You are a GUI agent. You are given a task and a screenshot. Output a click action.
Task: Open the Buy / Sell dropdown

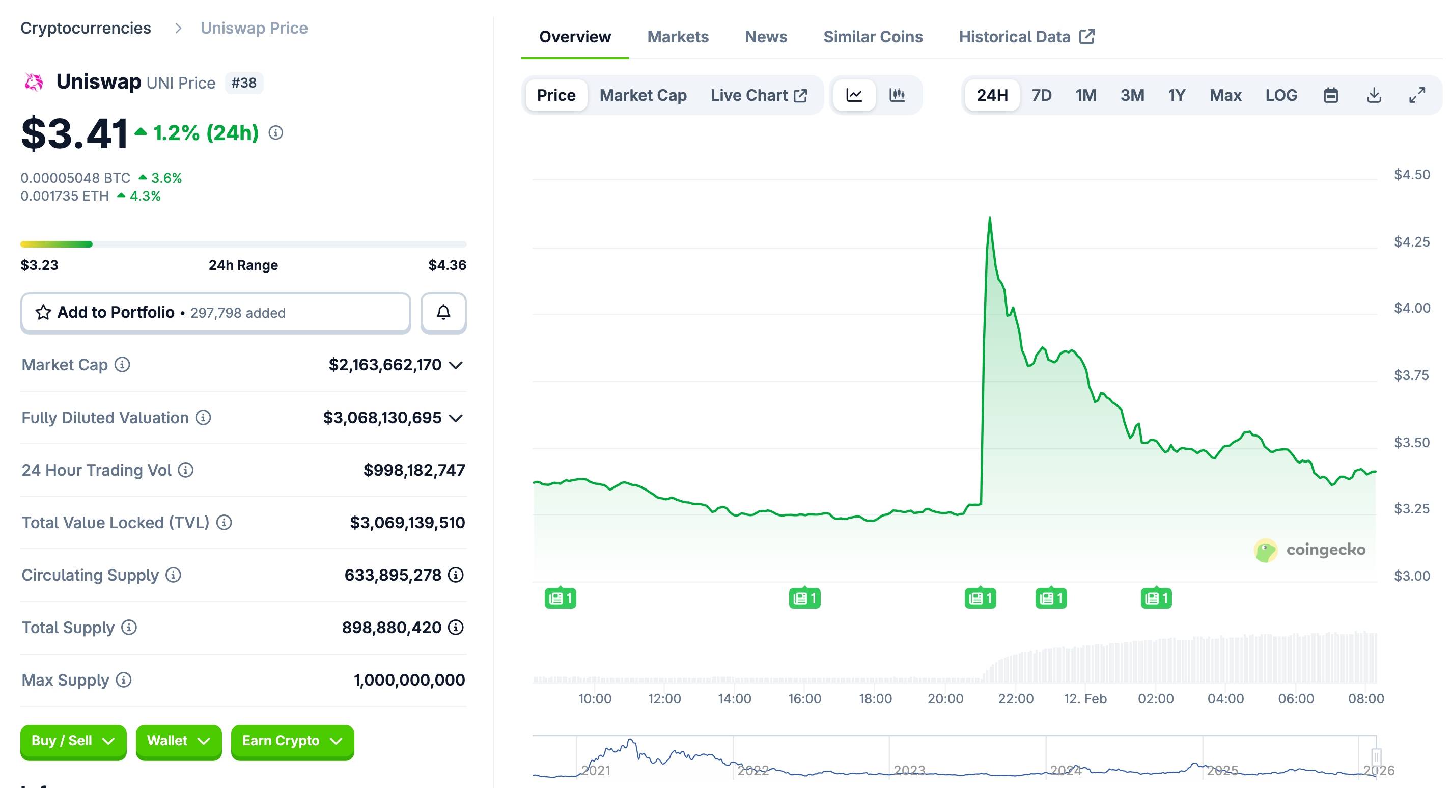(x=73, y=741)
